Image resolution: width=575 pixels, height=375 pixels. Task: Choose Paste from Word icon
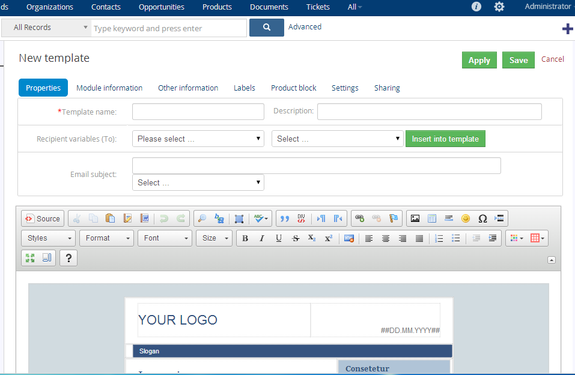click(x=144, y=218)
